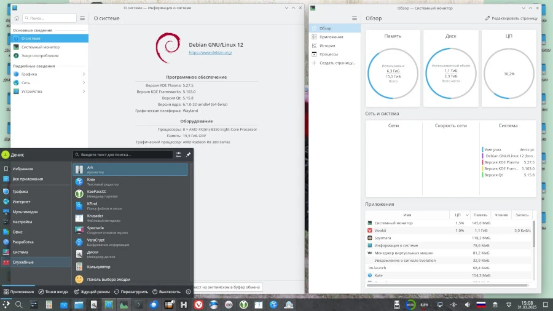Launch Калькулятор from the launcher list
This screenshot has width=553, height=311.
click(130, 267)
